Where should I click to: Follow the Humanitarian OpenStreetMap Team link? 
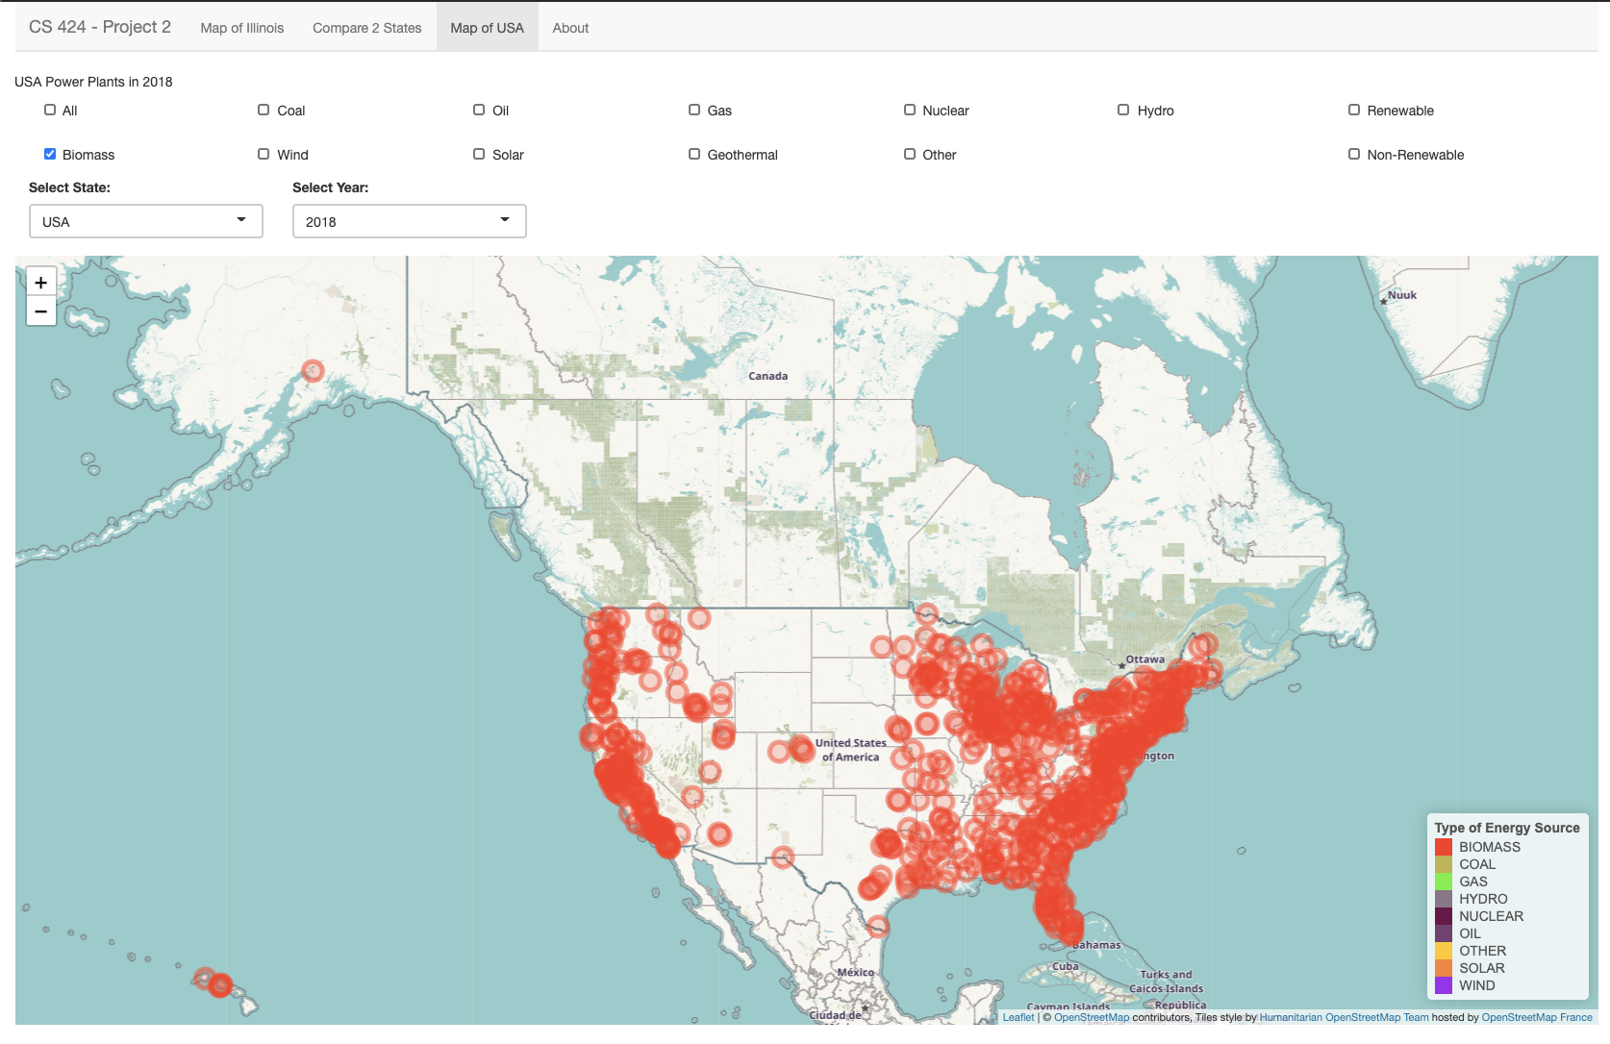(x=1344, y=1017)
